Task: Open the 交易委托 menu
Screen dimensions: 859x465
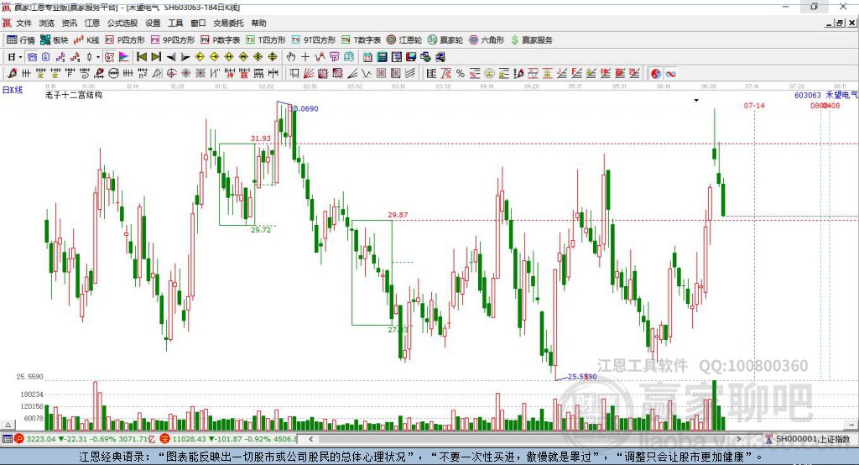Action: [228, 23]
